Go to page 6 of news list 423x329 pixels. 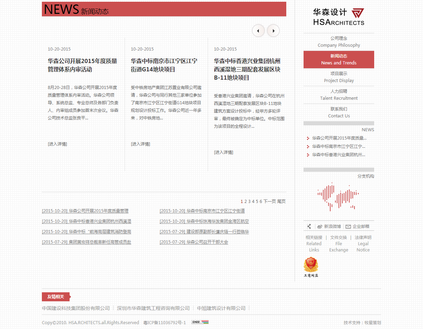(261, 202)
